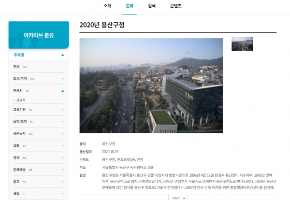Click the 종교 category label
The height and width of the screenshot is (200, 290).
coord(16,182)
